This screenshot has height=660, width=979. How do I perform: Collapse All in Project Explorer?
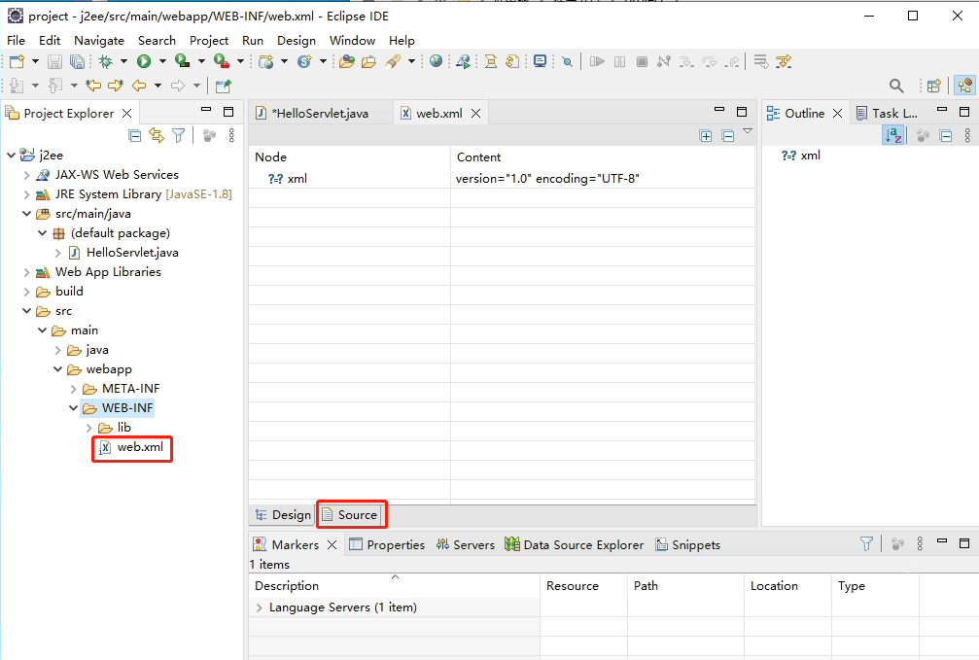(134, 135)
